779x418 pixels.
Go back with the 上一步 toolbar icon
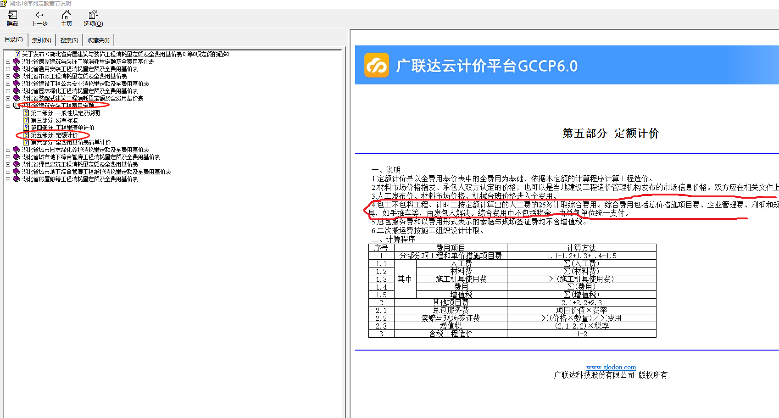[39, 18]
